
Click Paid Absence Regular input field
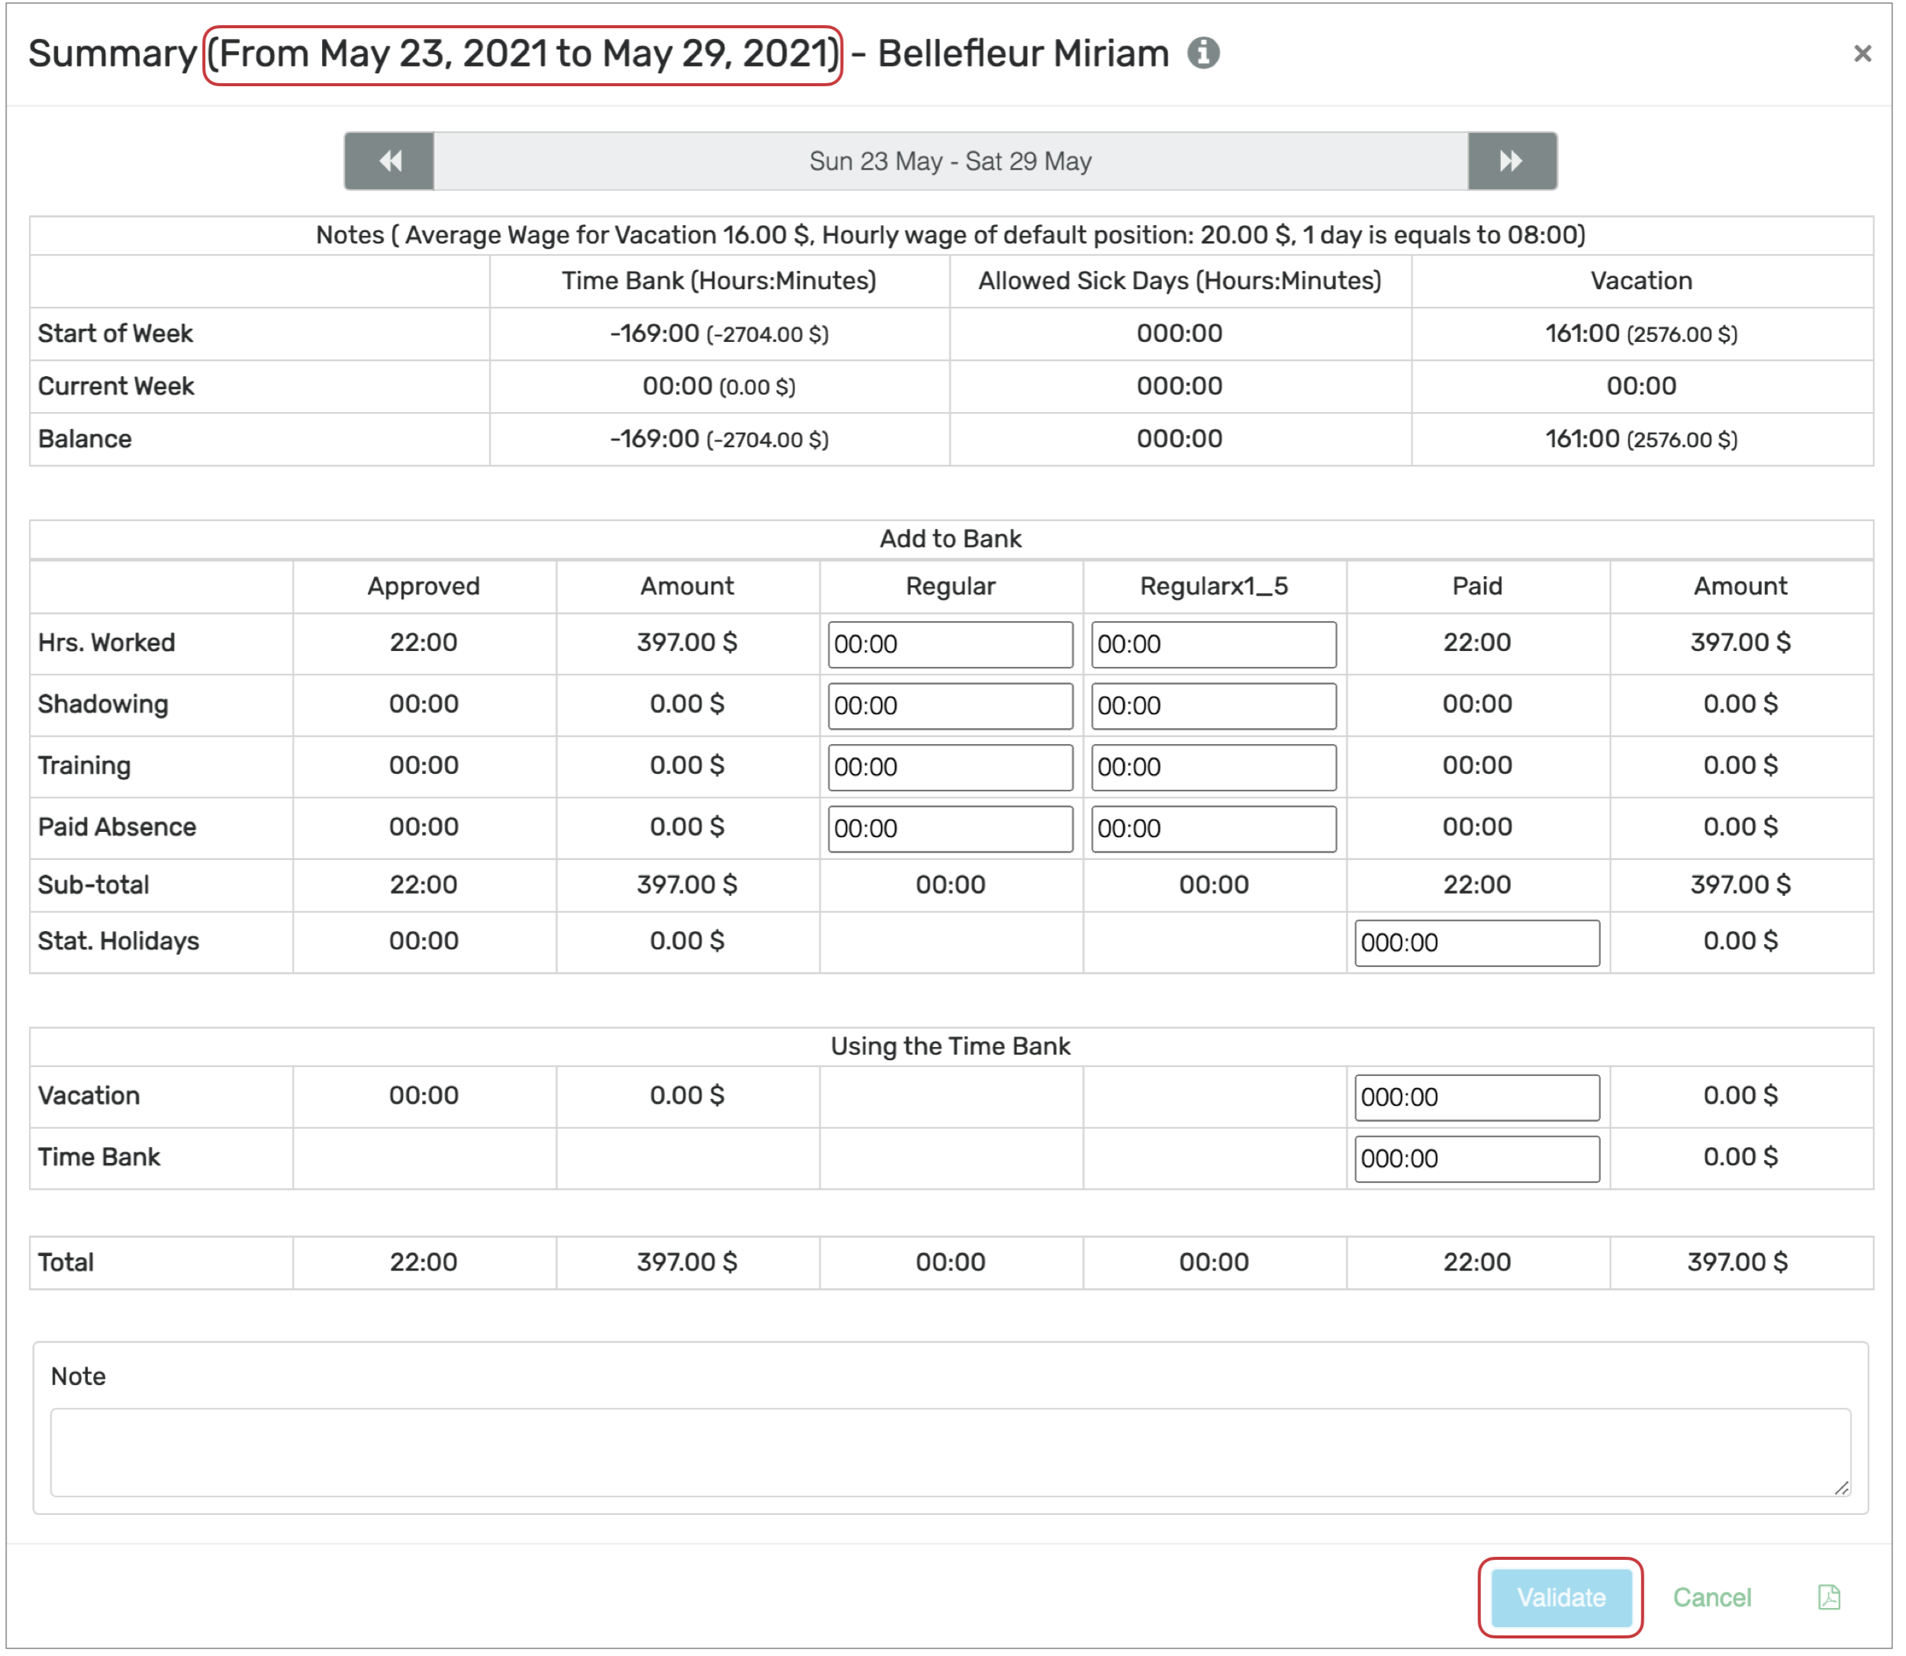[x=950, y=829]
